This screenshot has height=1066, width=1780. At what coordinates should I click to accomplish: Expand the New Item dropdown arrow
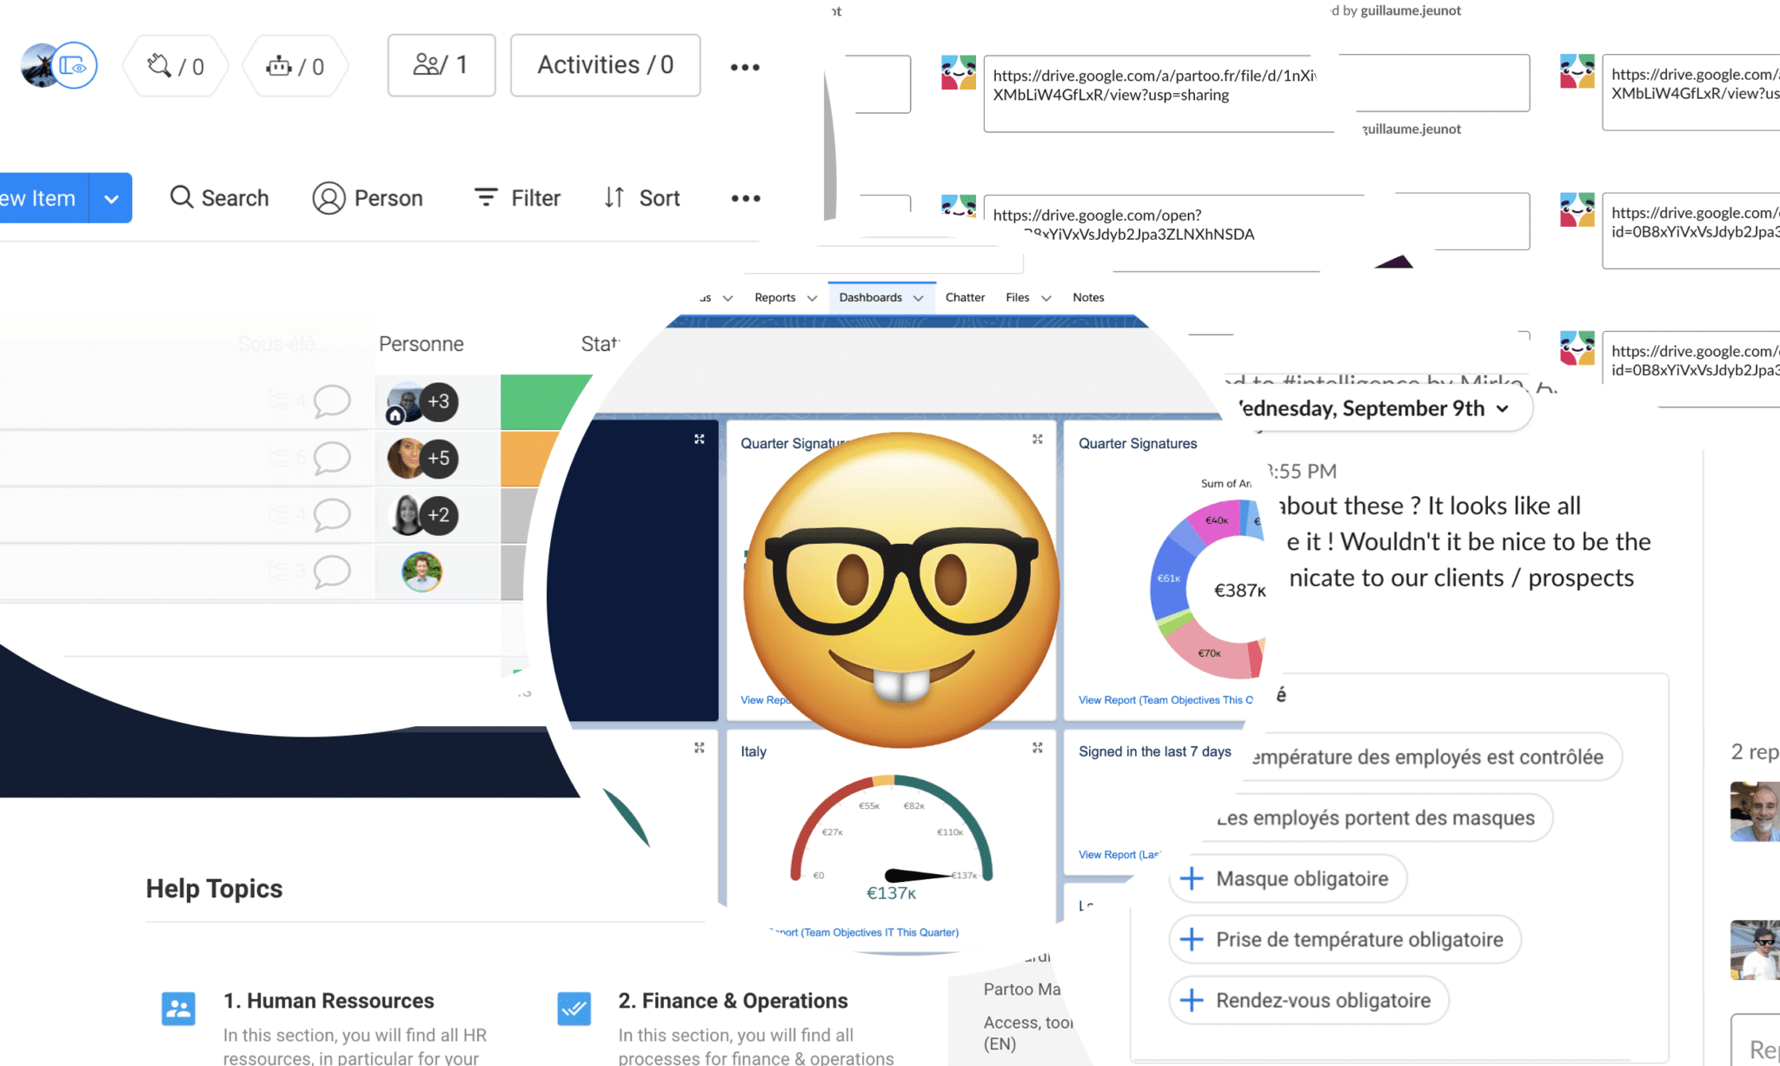click(111, 198)
